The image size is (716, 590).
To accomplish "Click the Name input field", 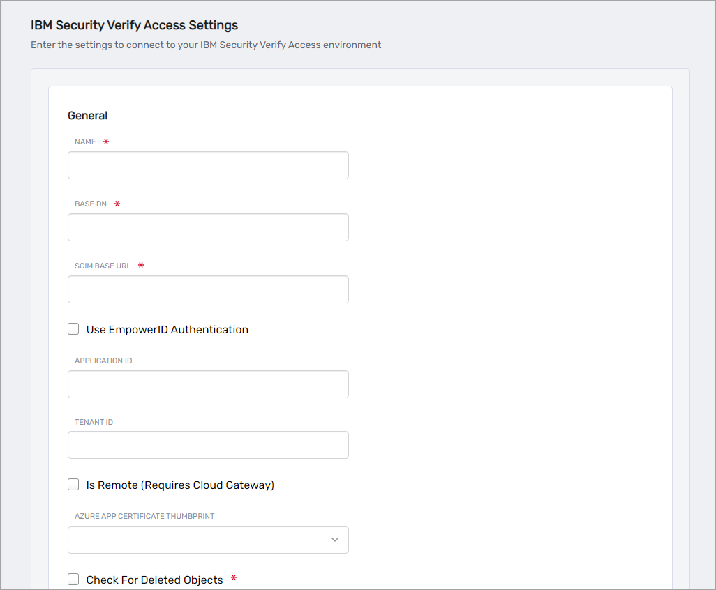I will 208,165.
